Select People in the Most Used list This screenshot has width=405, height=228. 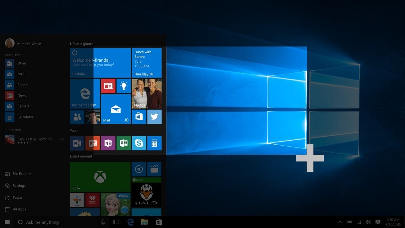click(x=16, y=85)
